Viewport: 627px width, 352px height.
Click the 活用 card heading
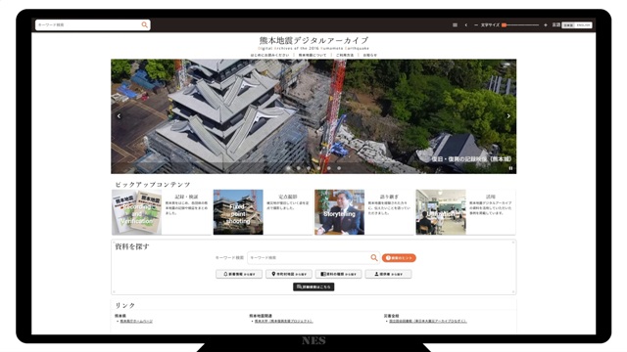491,197
